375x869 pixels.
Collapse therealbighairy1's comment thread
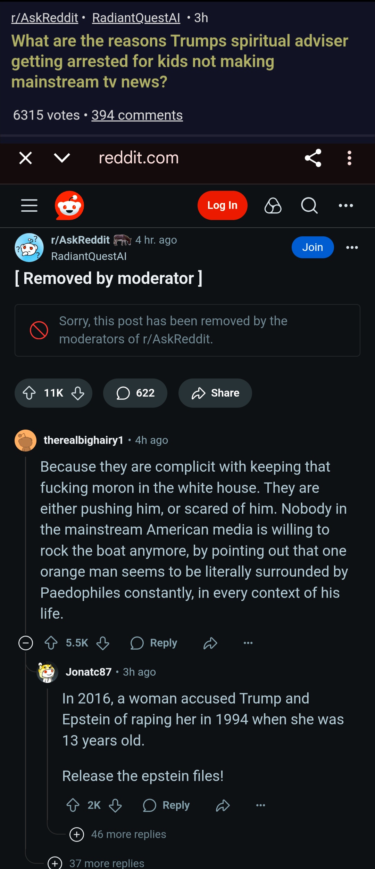point(26,643)
